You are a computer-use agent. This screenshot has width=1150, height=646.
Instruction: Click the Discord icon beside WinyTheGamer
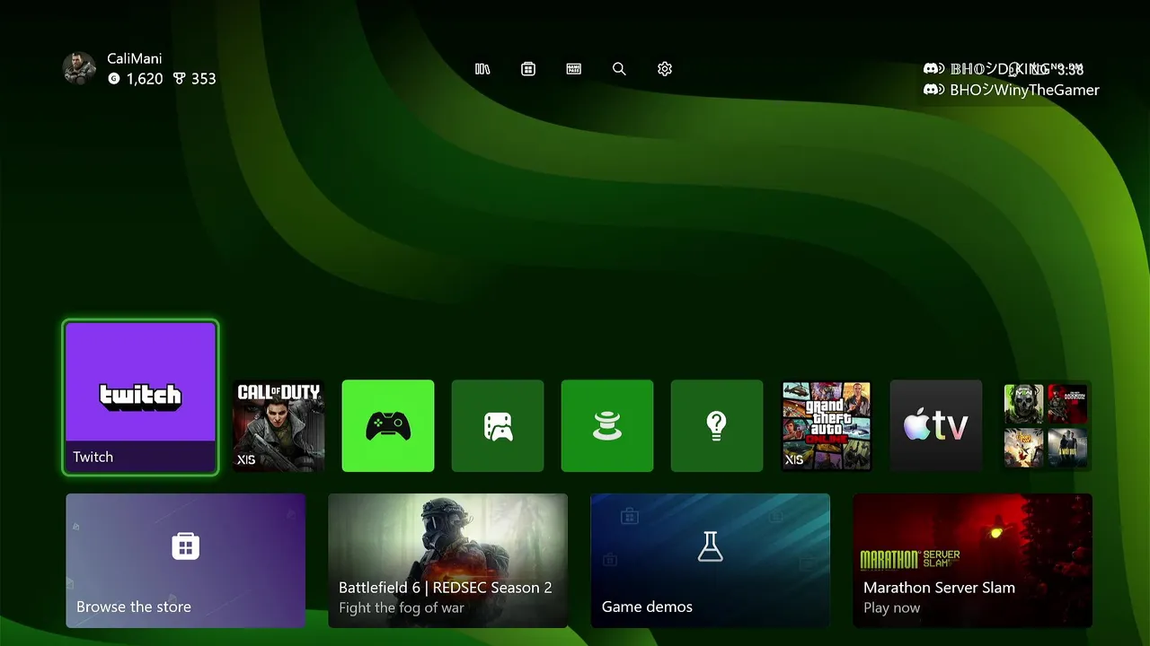(932, 90)
